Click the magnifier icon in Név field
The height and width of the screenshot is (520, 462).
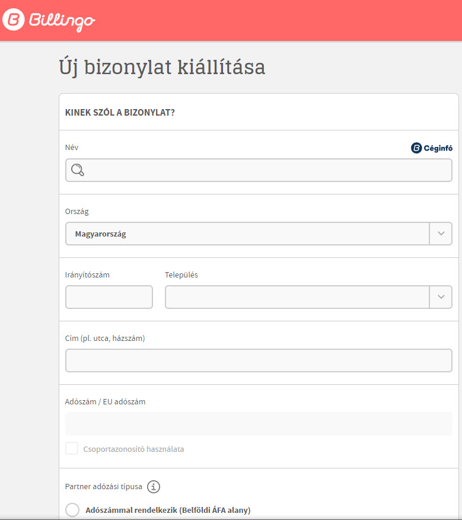click(x=78, y=170)
